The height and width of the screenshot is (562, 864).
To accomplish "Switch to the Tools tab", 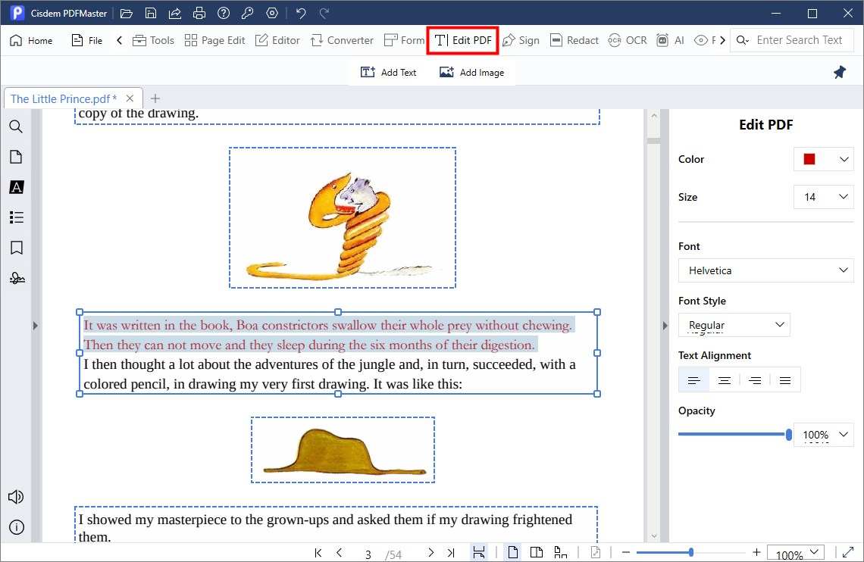I will 153,40.
